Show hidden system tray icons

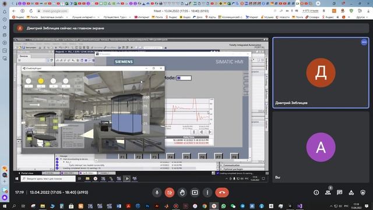point(331,206)
